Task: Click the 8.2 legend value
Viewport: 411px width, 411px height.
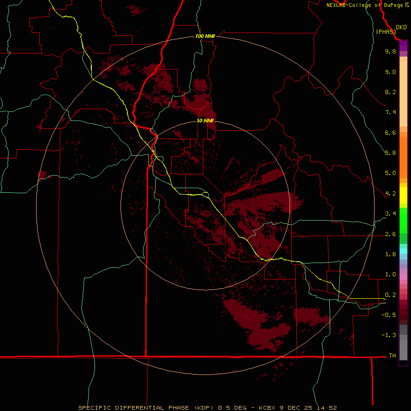Action: pyautogui.click(x=390, y=92)
